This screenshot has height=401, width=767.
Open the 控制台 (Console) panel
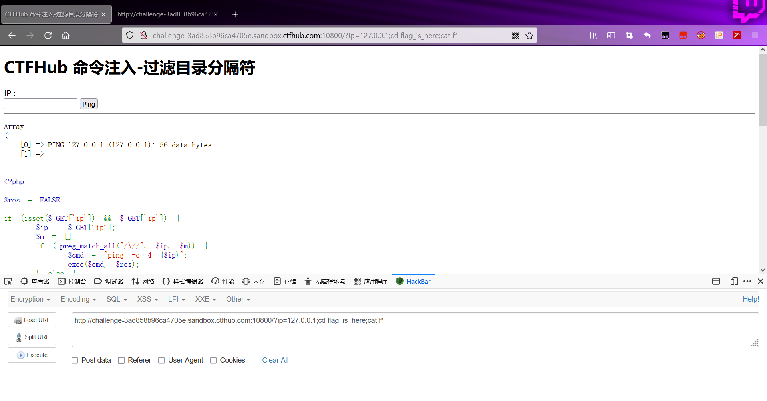click(x=72, y=281)
